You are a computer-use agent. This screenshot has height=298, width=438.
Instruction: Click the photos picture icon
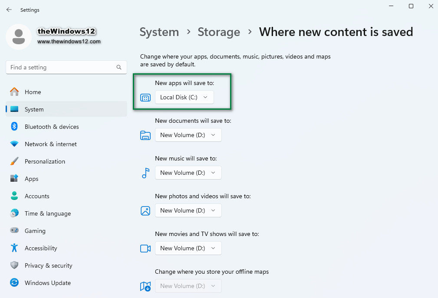coord(145,211)
